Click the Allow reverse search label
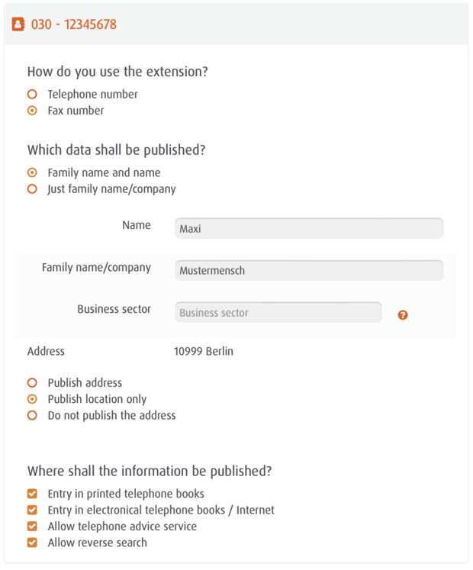 click(97, 543)
